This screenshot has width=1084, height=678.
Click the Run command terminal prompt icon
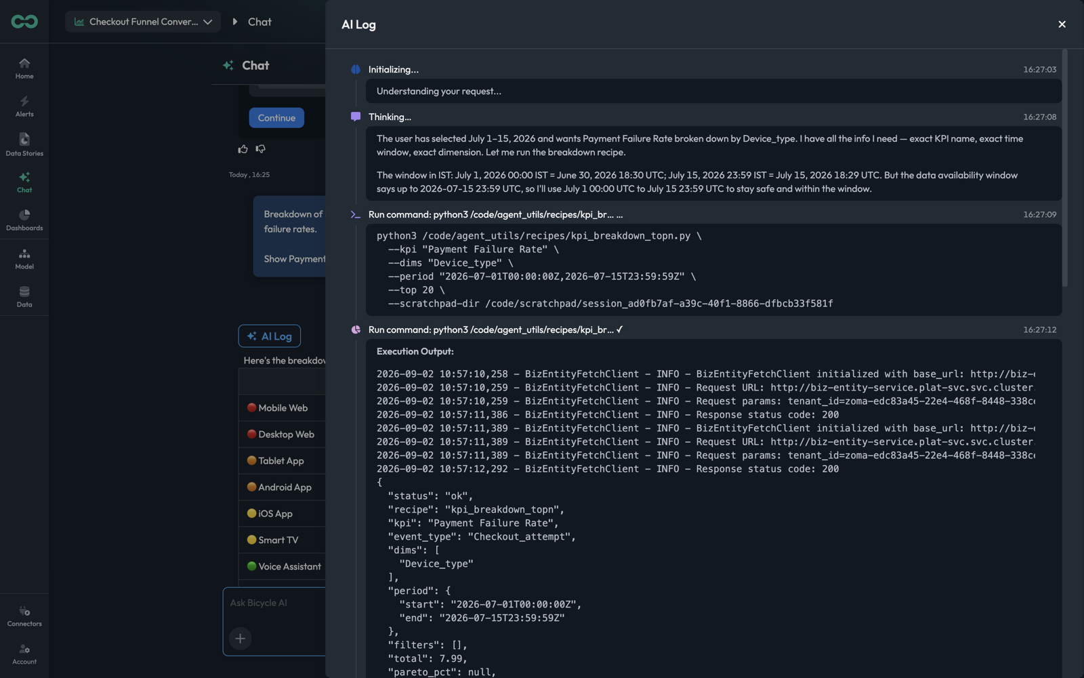coord(356,214)
